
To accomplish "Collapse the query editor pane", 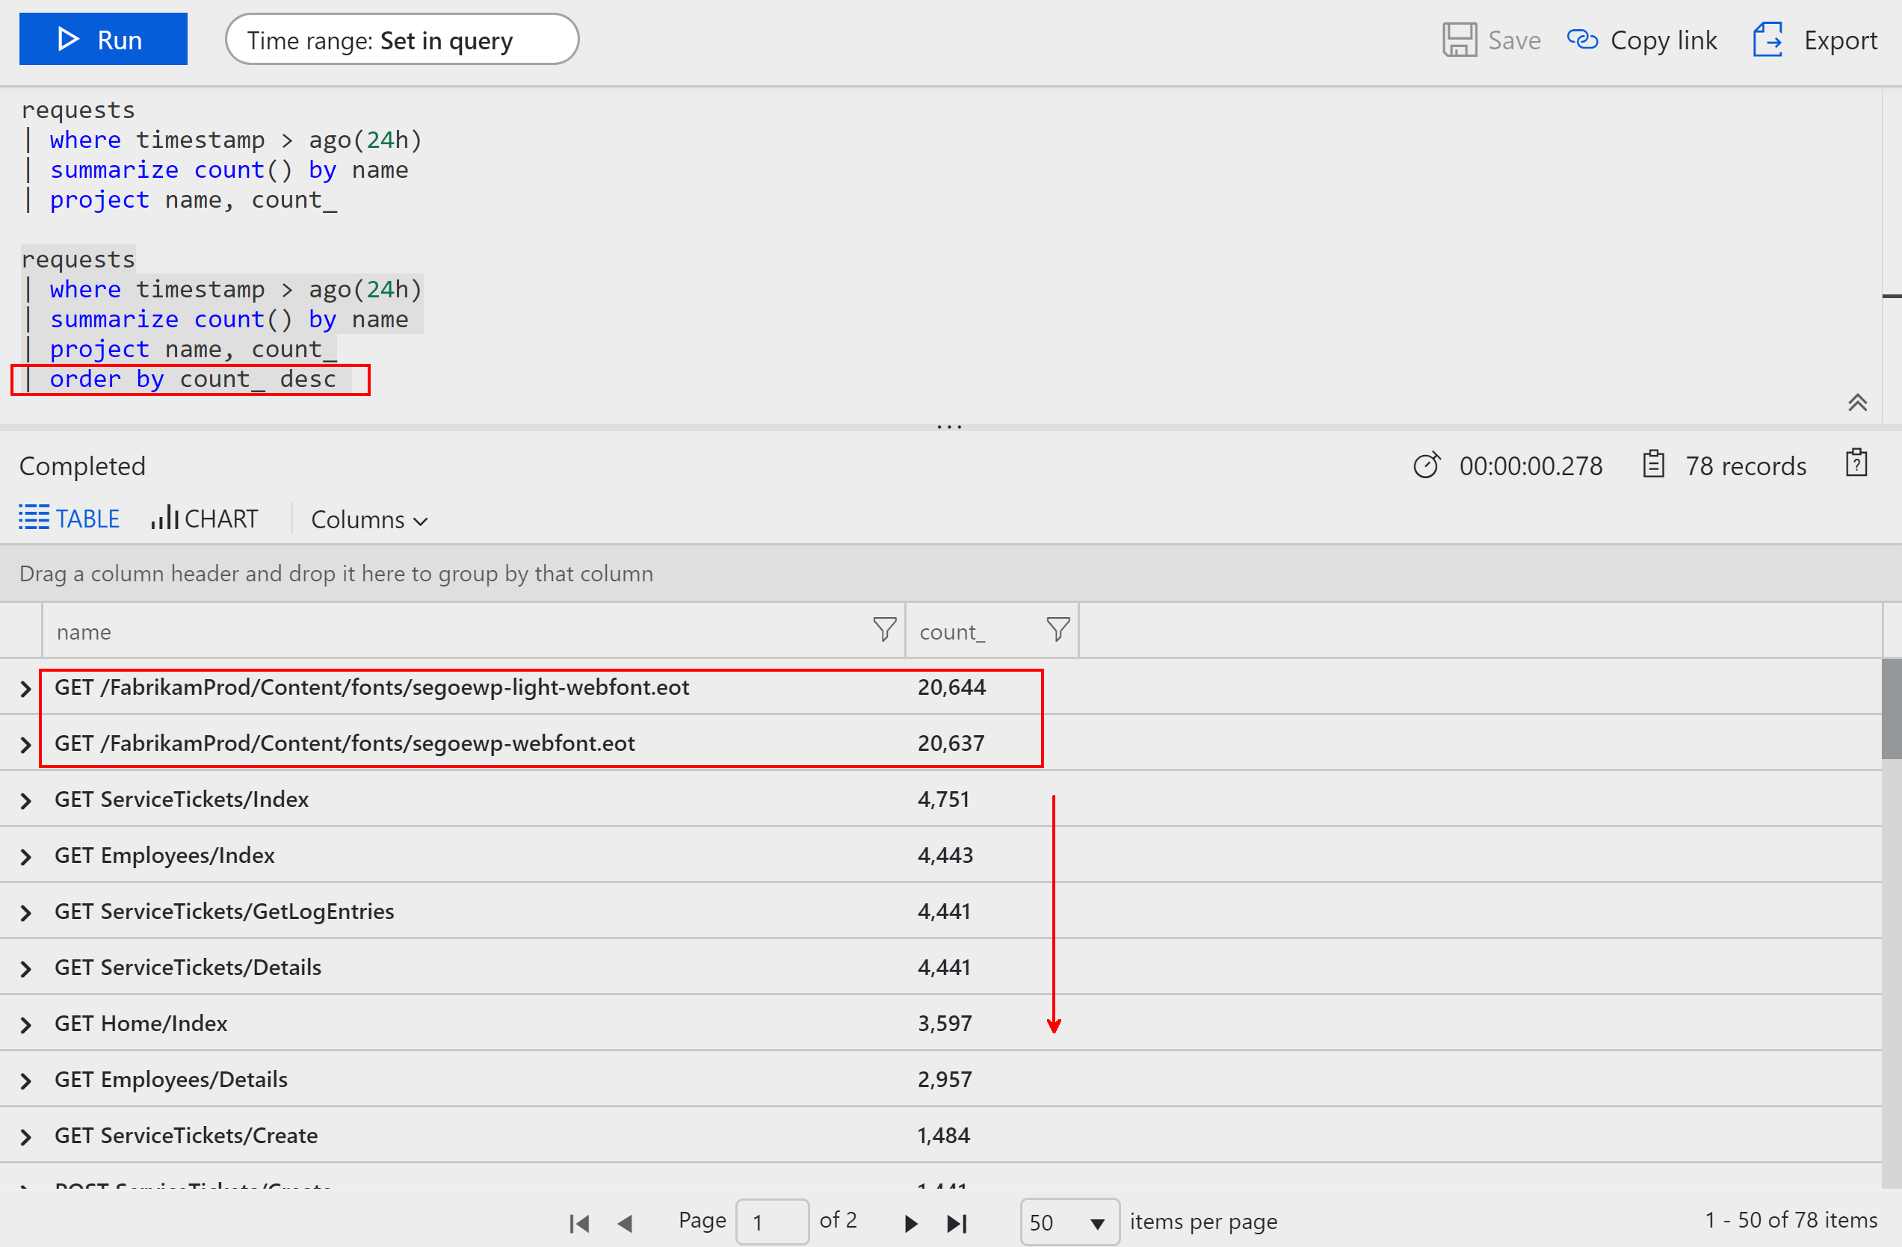I will tap(1858, 403).
